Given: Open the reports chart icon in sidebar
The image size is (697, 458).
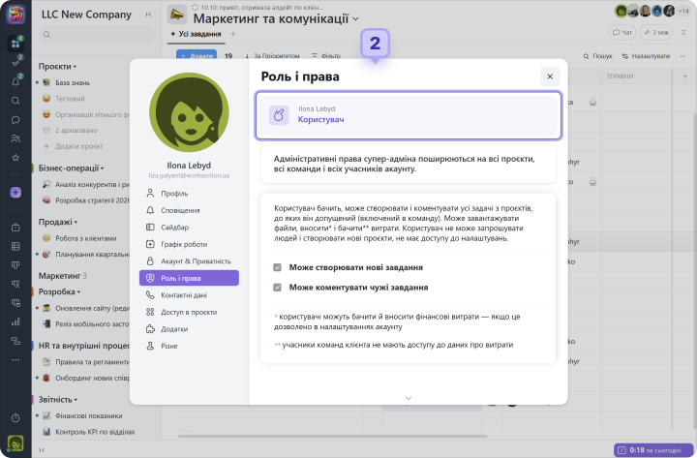Looking at the screenshot, I should 15,321.
